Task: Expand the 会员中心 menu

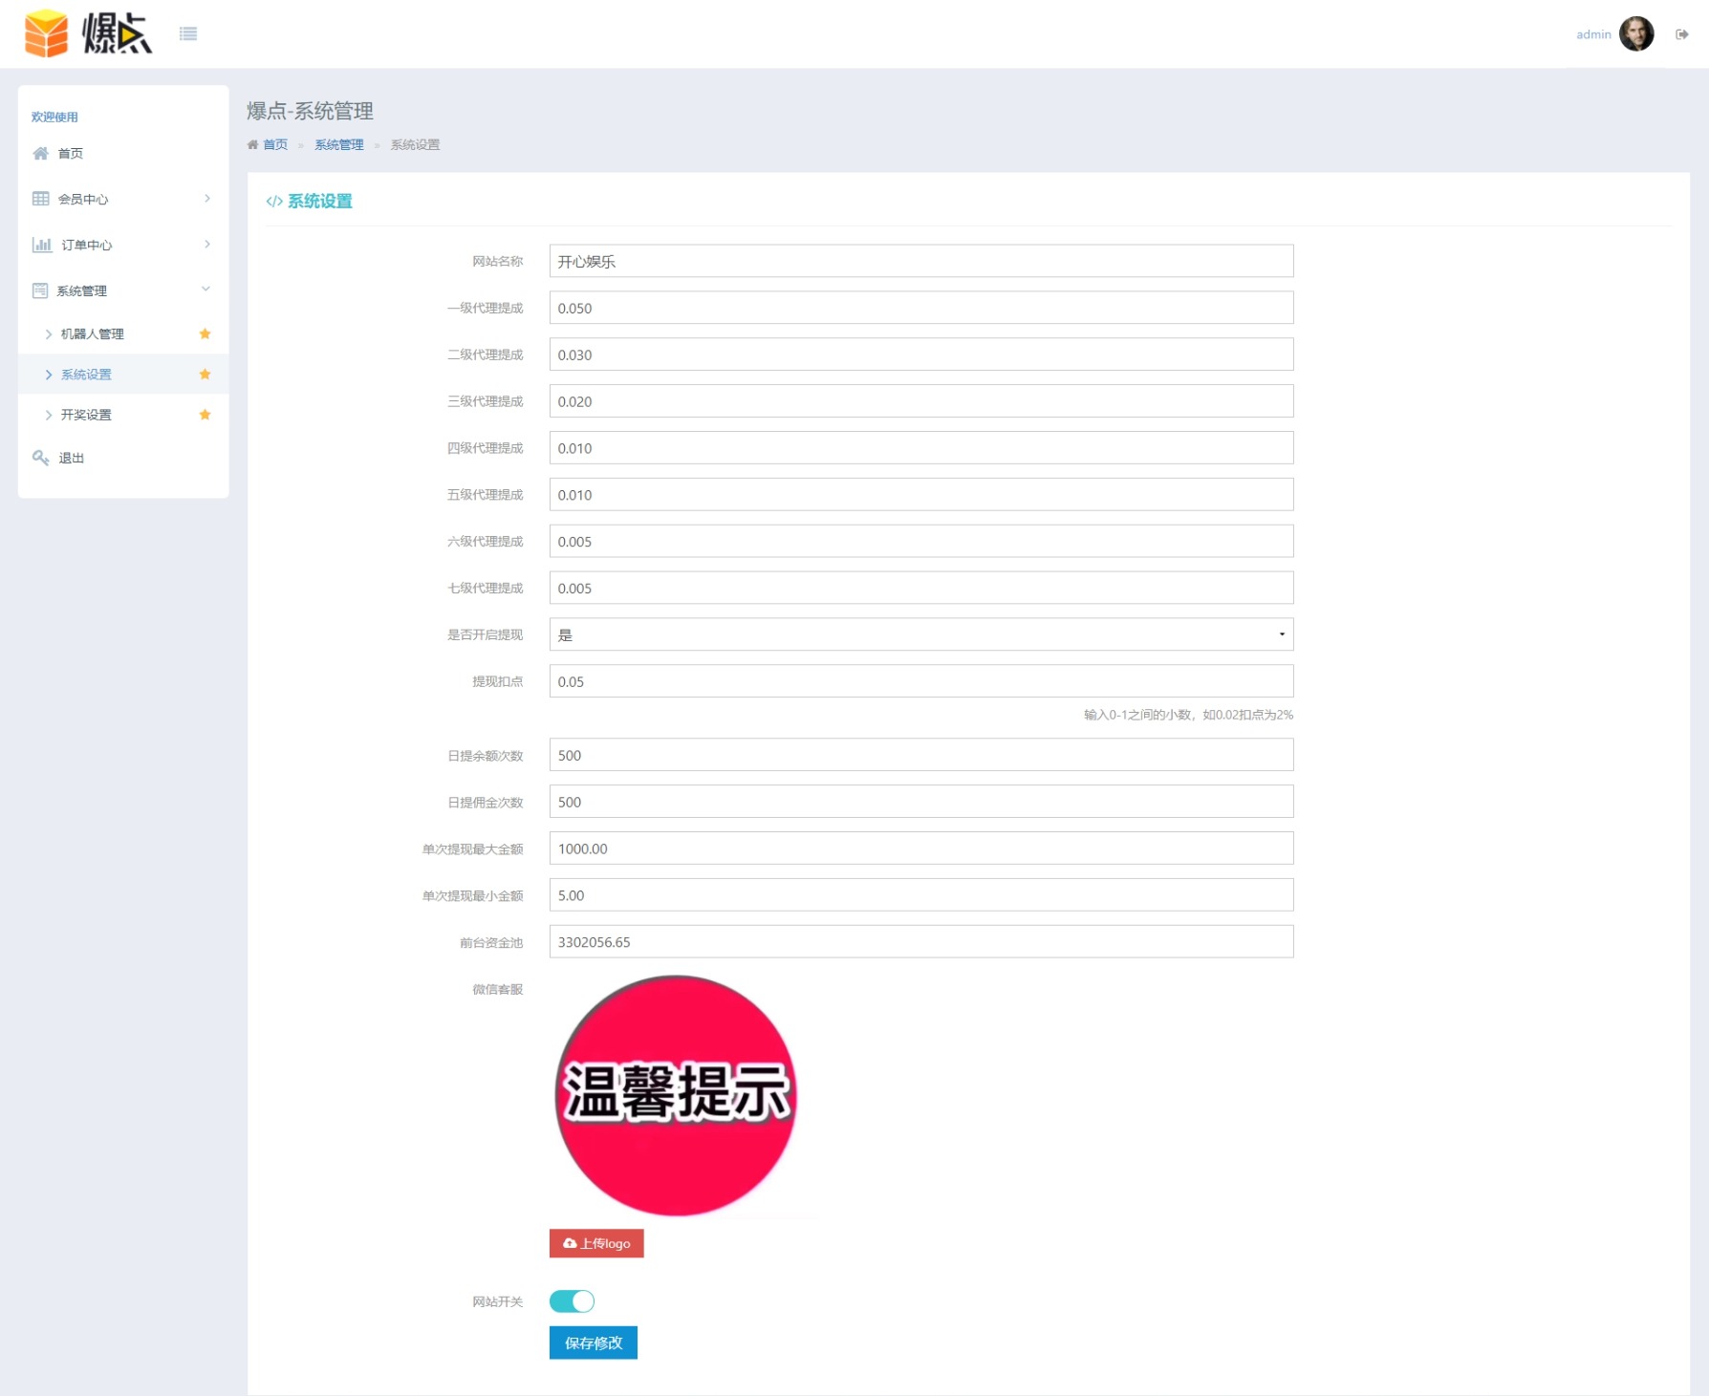Action: coord(122,199)
